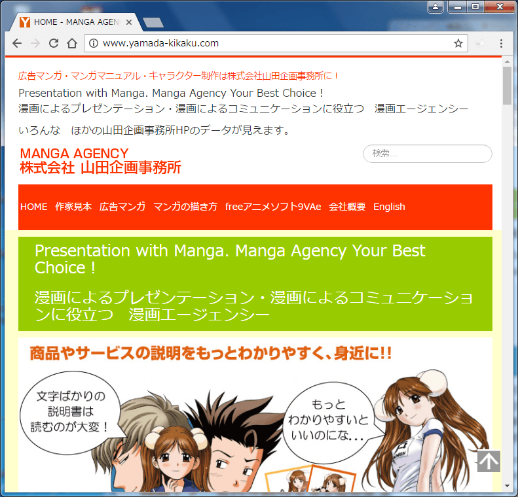Click the Chrome user profile button
This screenshot has width=518, height=497.
435,7
